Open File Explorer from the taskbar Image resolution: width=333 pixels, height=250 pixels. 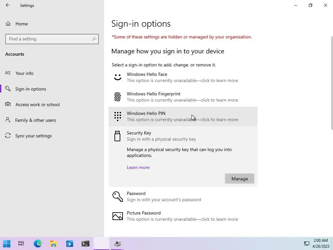pyautogui.click(x=54, y=243)
